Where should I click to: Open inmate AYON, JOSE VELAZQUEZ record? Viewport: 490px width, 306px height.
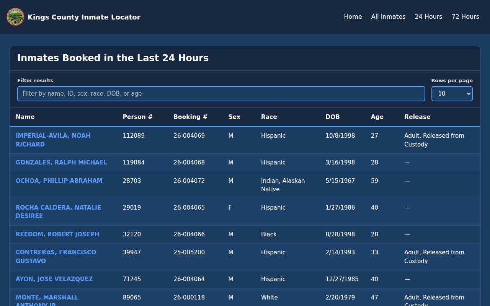tap(54, 279)
